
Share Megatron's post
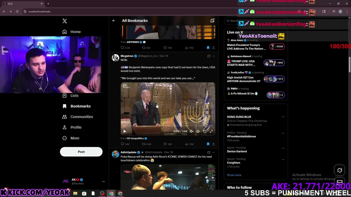(x=213, y=144)
